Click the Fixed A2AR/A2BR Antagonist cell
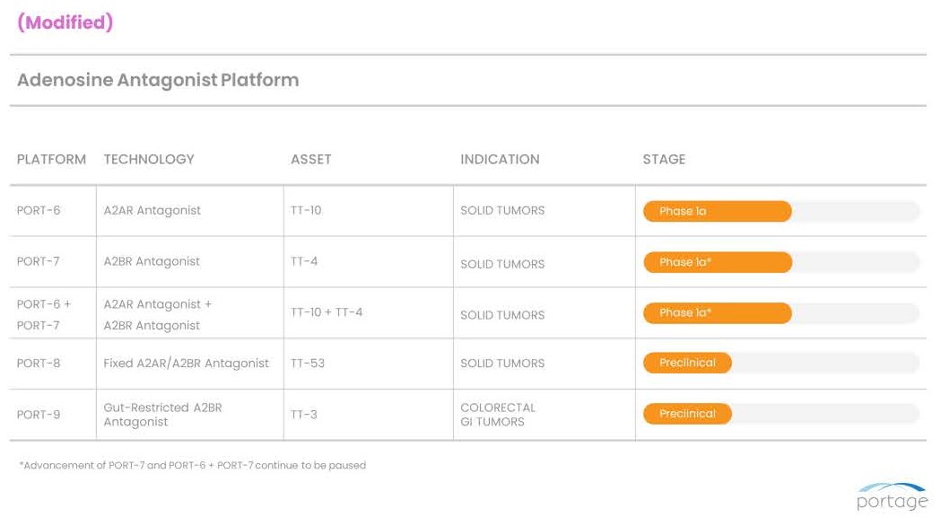 (186, 364)
